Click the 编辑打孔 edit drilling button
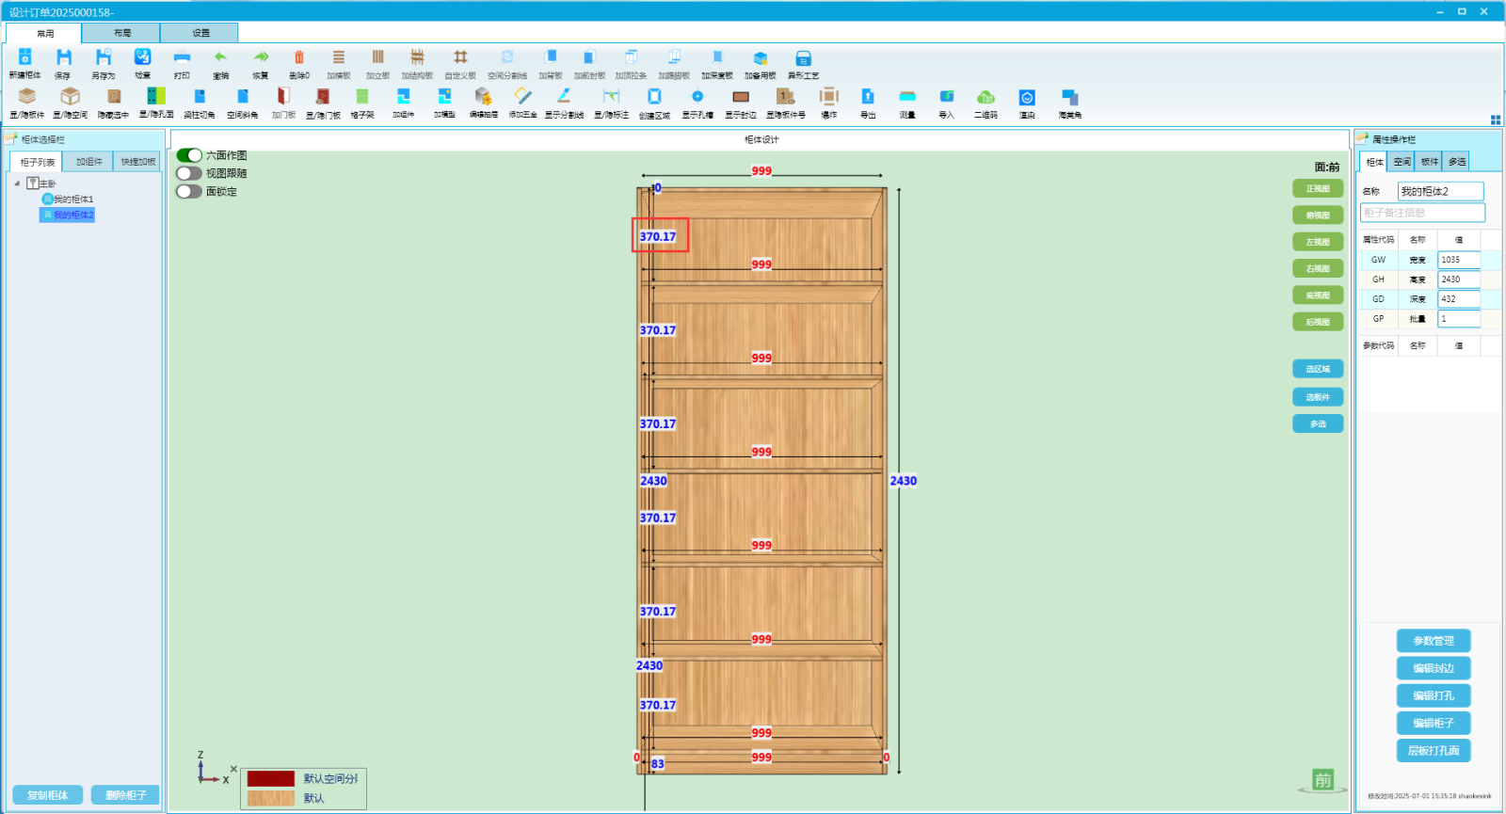The height and width of the screenshot is (814, 1506). 1434,695
